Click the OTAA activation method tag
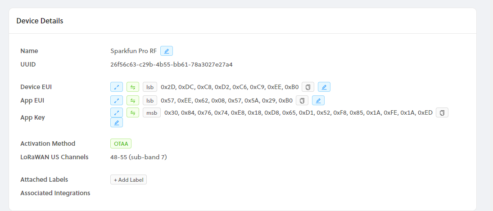 click(x=121, y=144)
